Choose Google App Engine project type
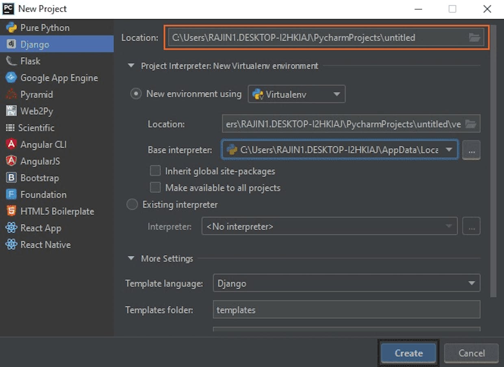The height and width of the screenshot is (367, 504). pyautogui.click(x=57, y=78)
